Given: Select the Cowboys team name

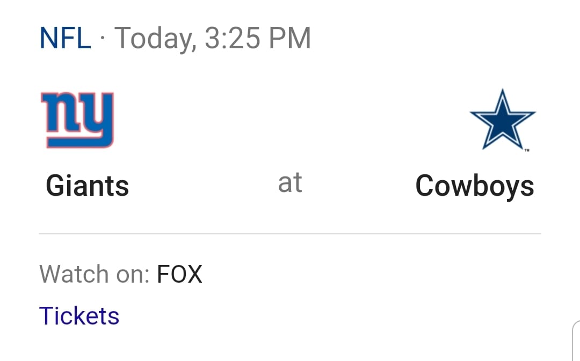Looking at the screenshot, I should click(474, 186).
